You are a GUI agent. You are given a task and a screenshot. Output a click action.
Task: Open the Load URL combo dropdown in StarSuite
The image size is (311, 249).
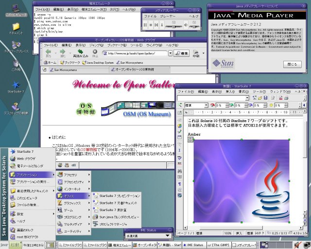[247, 98]
